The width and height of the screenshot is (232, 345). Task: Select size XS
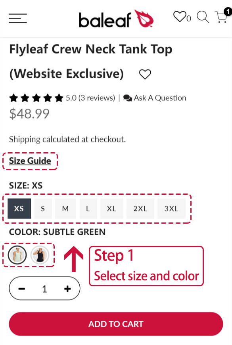[x=19, y=208]
